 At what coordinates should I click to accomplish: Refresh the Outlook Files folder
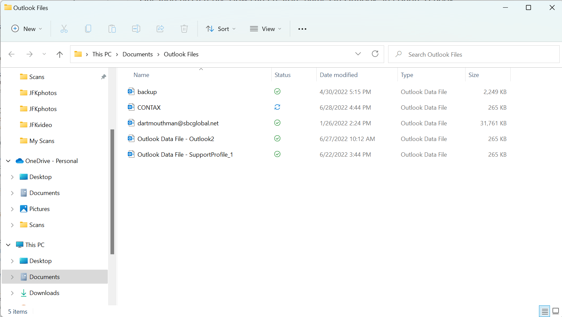click(375, 54)
